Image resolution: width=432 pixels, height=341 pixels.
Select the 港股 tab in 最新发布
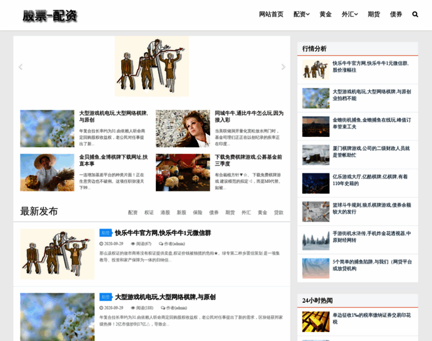tap(165, 213)
